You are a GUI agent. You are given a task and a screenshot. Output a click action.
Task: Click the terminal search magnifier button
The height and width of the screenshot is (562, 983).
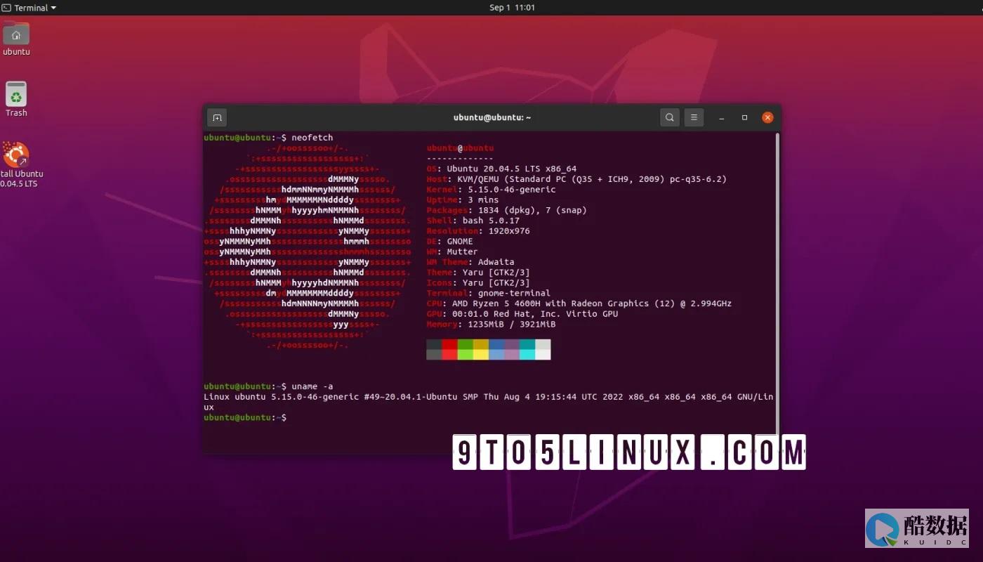[670, 117]
